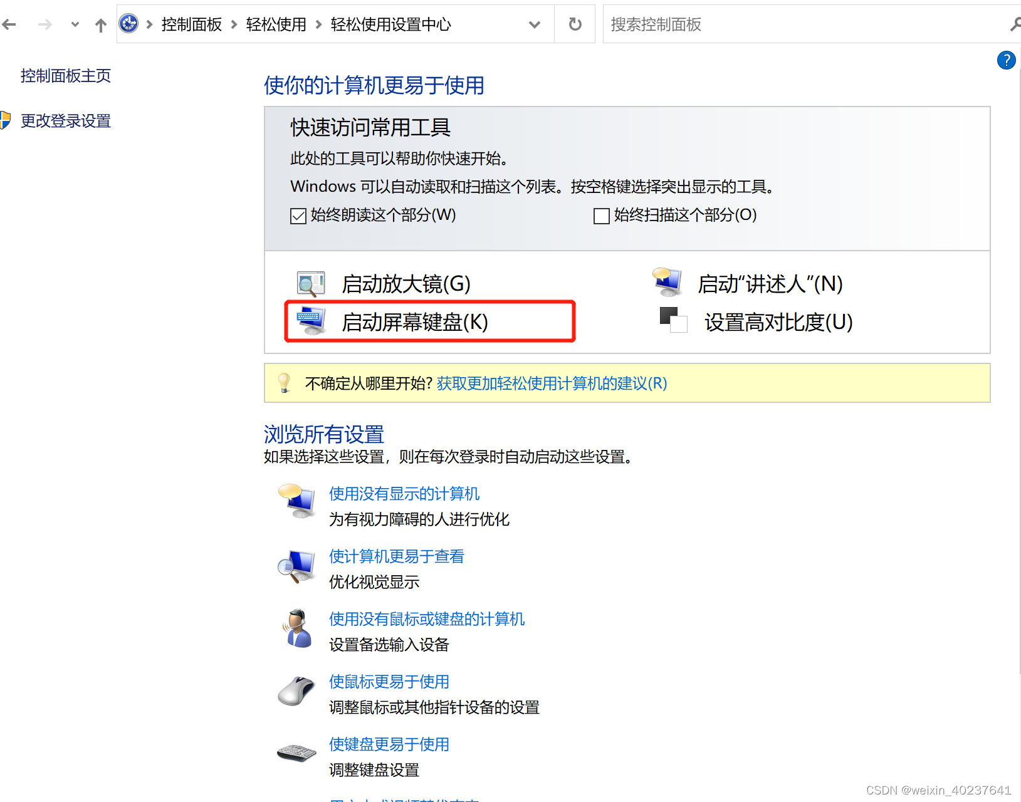This screenshot has width=1021, height=802.
Task: Click the back navigation arrow
Action: pos(9,24)
